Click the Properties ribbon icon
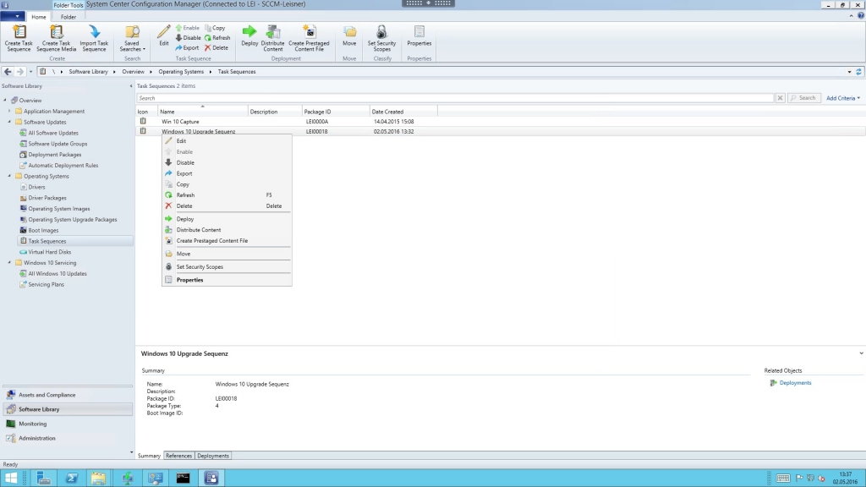The width and height of the screenshot is (866, 487). pos(419,36)
